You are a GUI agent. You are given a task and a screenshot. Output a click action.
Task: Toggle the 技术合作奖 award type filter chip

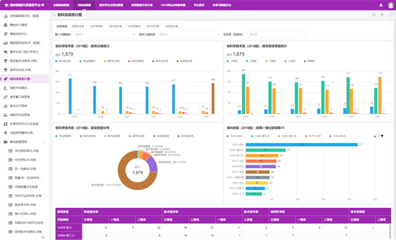point(153,26)
